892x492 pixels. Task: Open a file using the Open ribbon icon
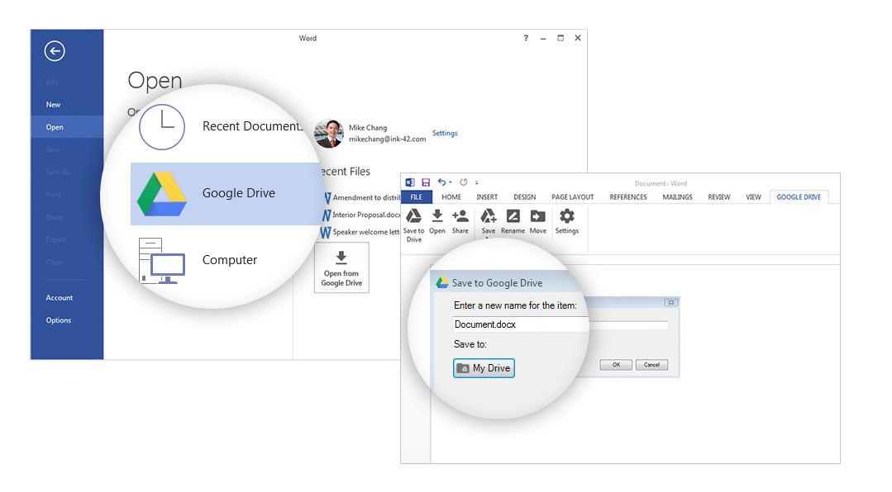tap(436, 221)
